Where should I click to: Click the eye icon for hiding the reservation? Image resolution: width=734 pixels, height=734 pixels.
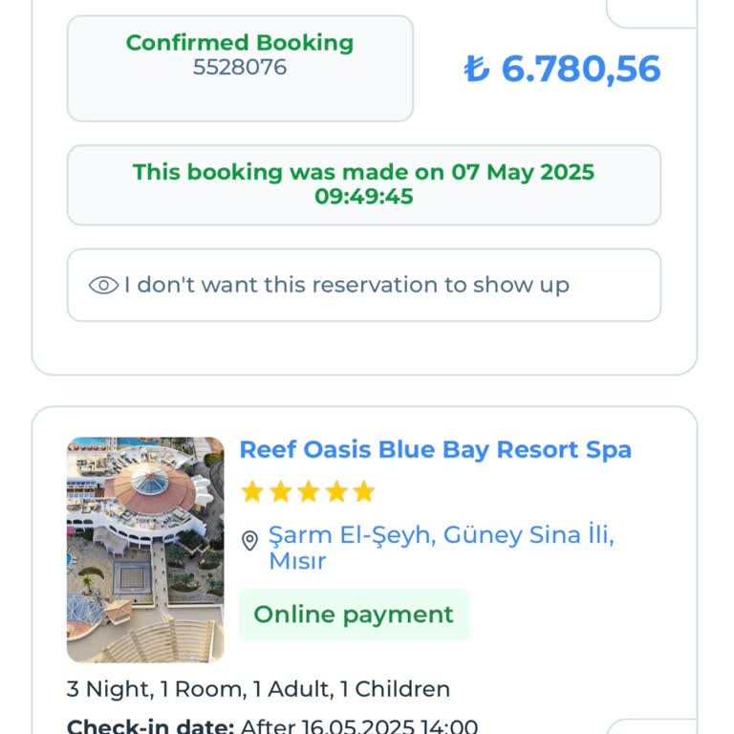pyautogui.click(x=103, y=285)
